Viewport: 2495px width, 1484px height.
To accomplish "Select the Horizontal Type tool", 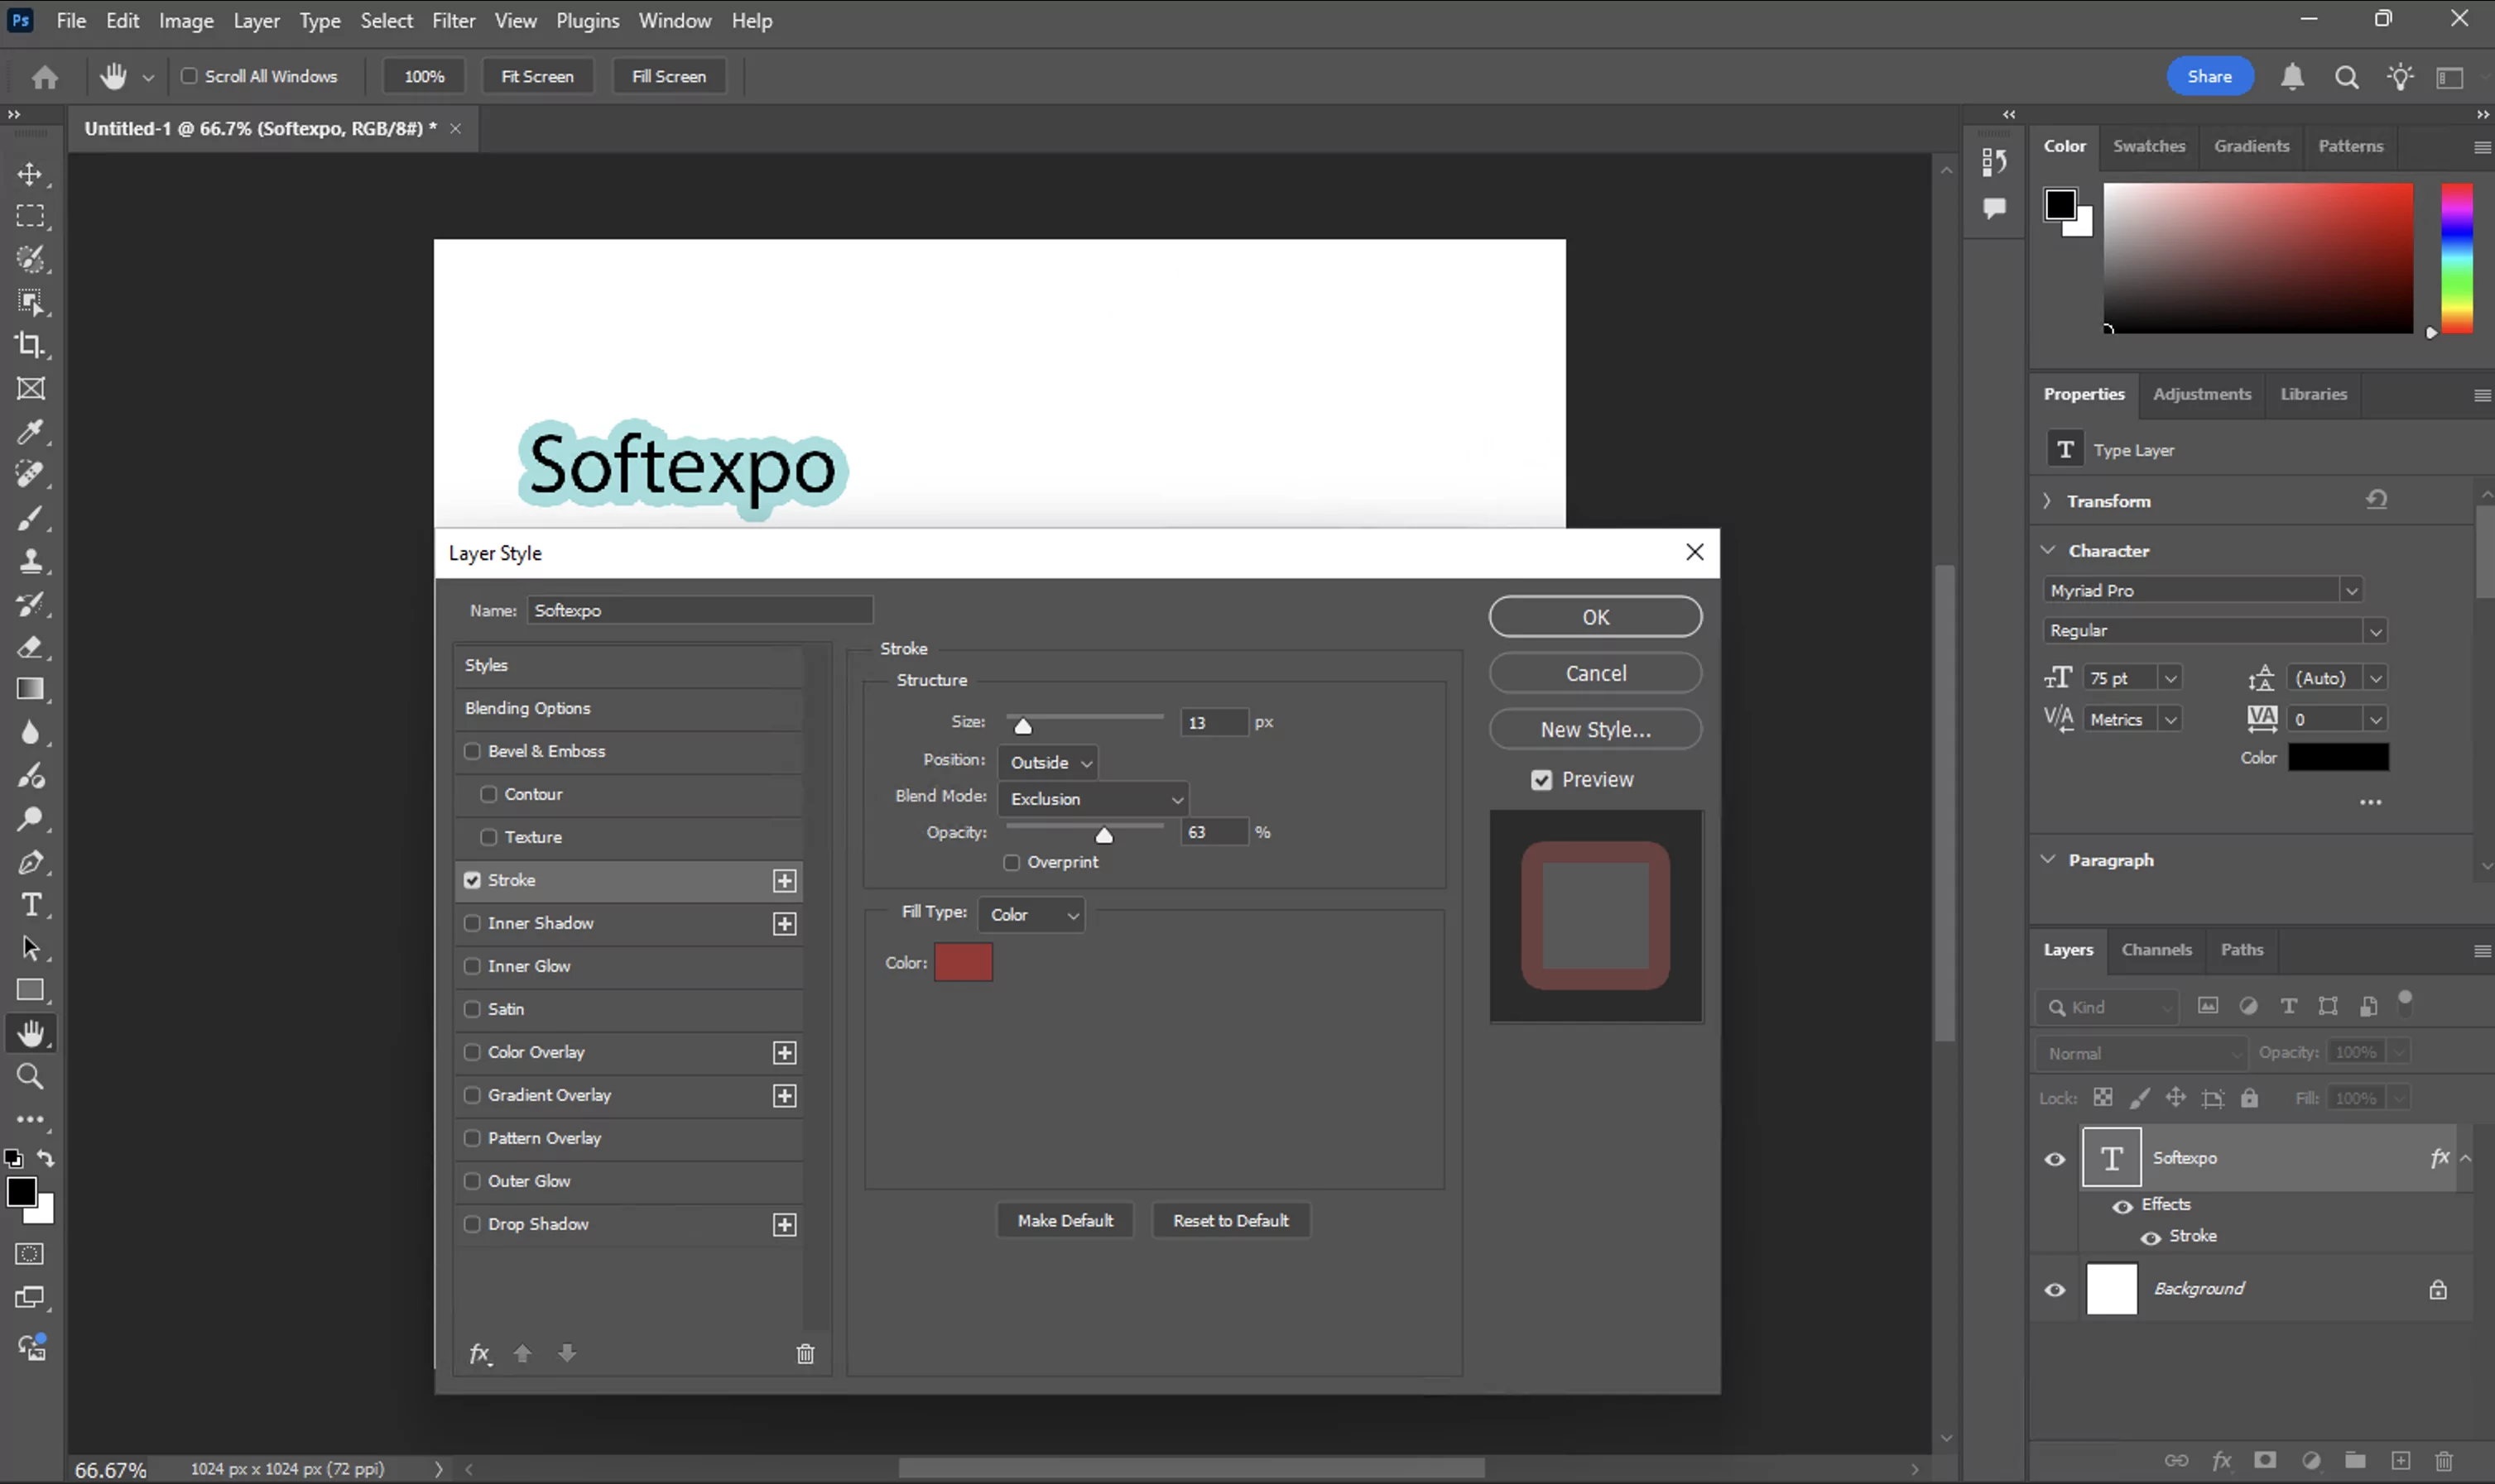I will (31, 905).
